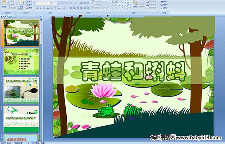This screenshot has height=144, width=225.
Task: Toggle Text Shadow formatting
Action: (51, 8)
